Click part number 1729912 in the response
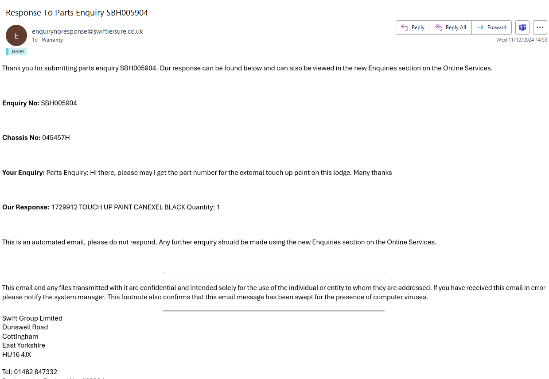Image resolution: width=549 pixels, height=379 pixels. pos(64,207)
